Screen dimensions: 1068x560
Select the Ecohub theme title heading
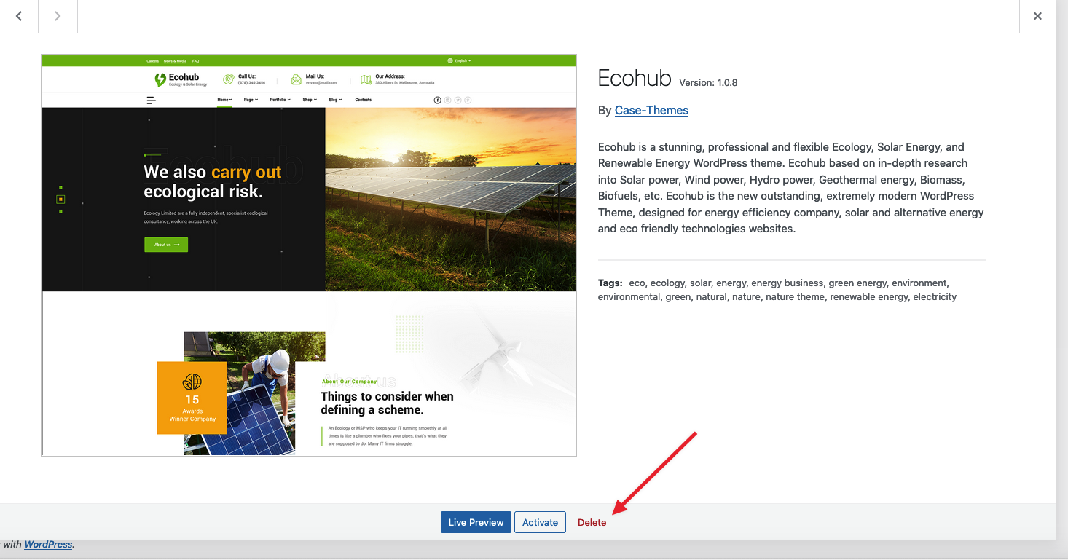click(634, 79)
